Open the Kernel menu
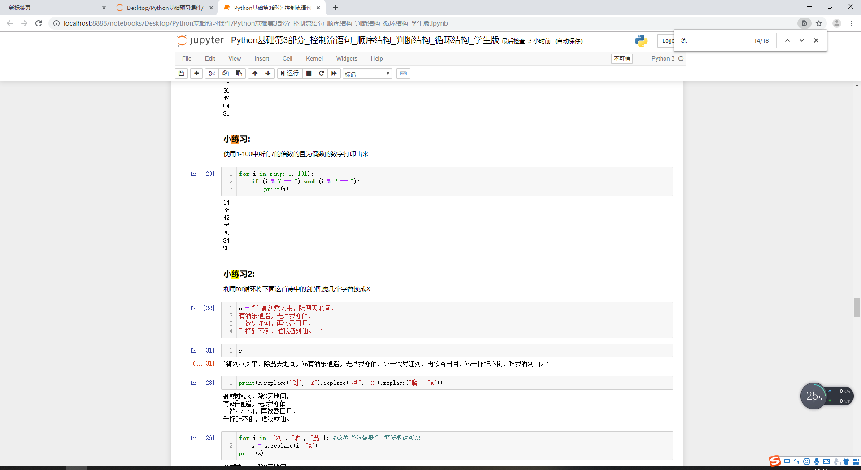Screen dimensions: 861x470 pyautogui.click(x=314, y=59)
